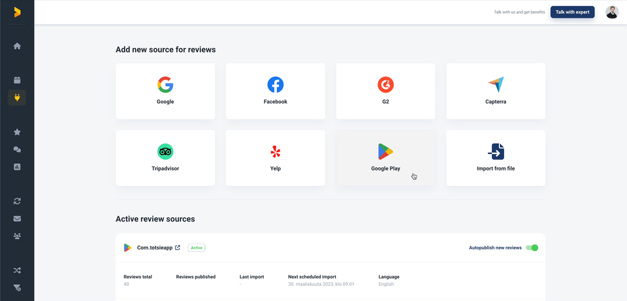The image size is (627, 301).
Task: Choose Import from file option
Action: [496, 158]
